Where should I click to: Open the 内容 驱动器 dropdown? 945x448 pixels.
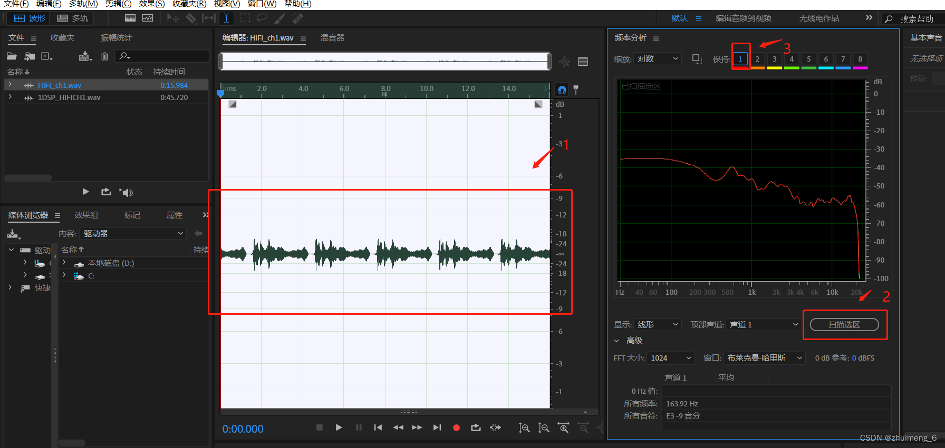(x=133, y=233)
